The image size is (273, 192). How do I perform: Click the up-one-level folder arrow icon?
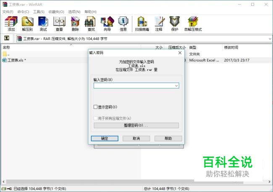(x=7, y=38)
